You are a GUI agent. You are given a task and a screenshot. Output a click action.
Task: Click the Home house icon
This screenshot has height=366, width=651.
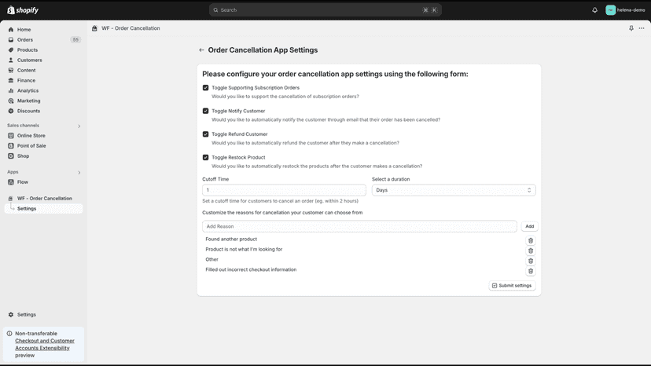(x=11, y=30)
